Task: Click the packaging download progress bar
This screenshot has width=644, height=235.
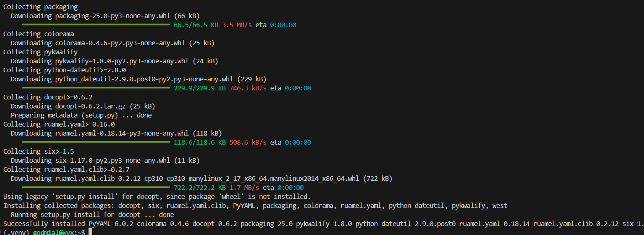Action: click(96, 25)
